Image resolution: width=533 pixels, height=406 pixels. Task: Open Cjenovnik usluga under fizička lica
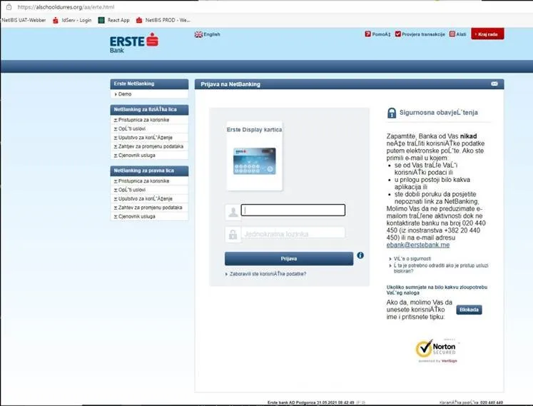(x=137, y=156)
